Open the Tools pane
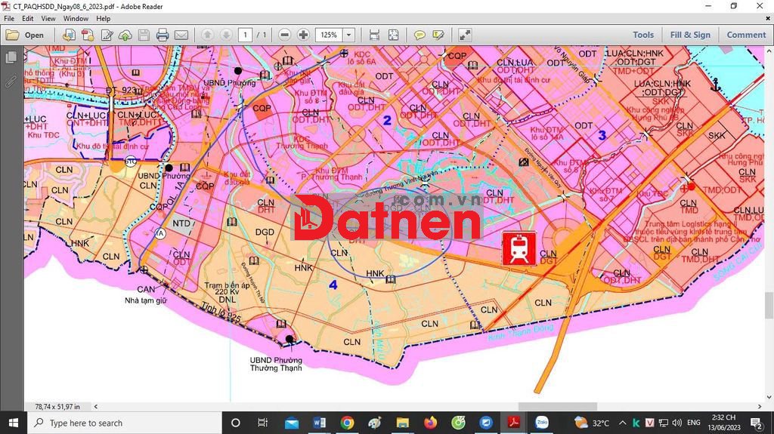 coord(643,35)
